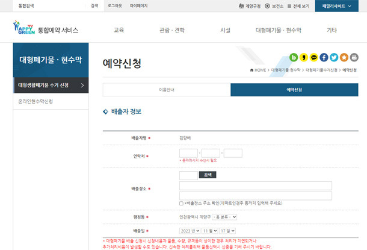Select 대형생활폐기물 수거 신청 sidebar item
This screenshot has width=367, height=250.
pos(51,86)
